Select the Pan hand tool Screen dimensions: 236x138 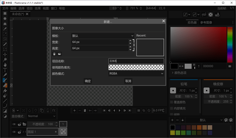click(5, 65)
